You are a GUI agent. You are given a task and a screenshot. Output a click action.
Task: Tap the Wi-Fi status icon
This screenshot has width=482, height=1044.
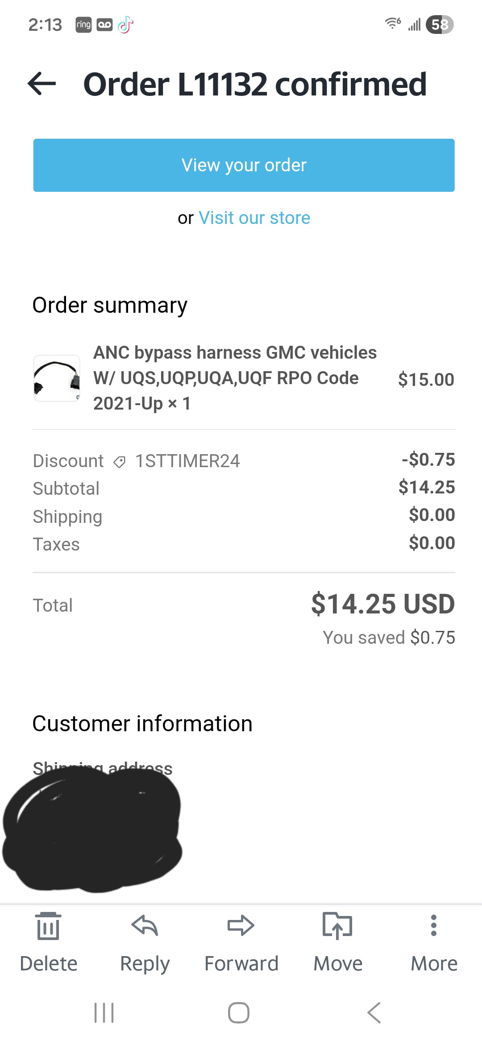click(x=393, y=23)
